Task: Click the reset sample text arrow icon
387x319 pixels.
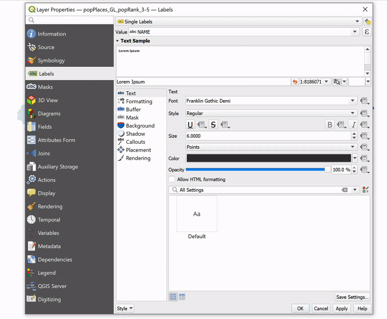Action: coord(295,82)
